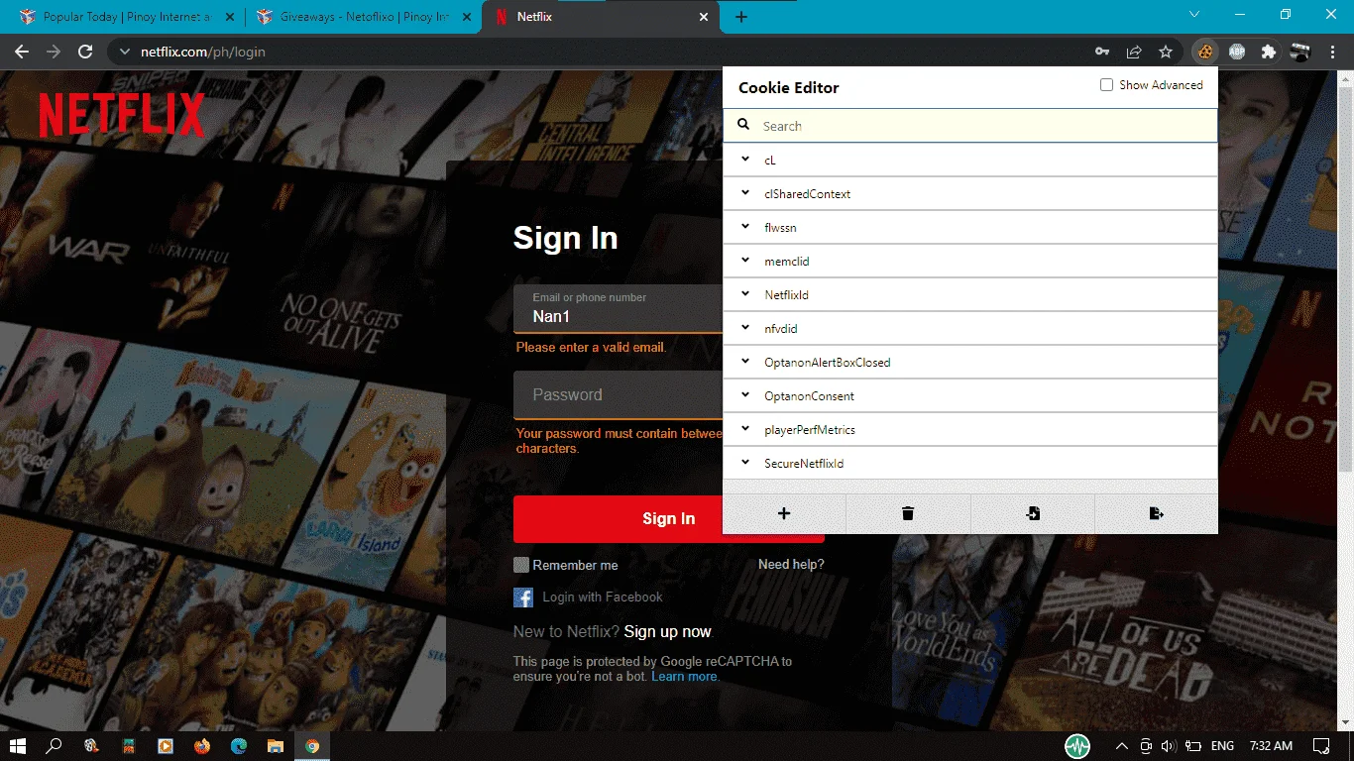Toggle the Remember me checkbox
The width and height of the screenshot is (1354, 761).
521,565
